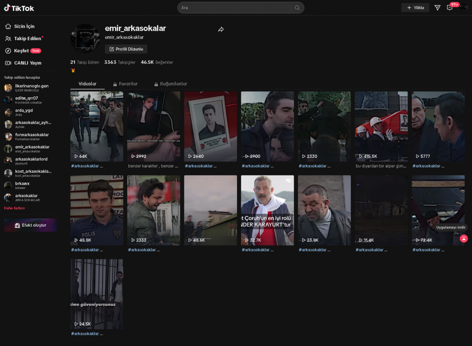Click the medal emoji in the bio
Screen dimensions: 472x346
pyautogui.click(x=73, y=70)
